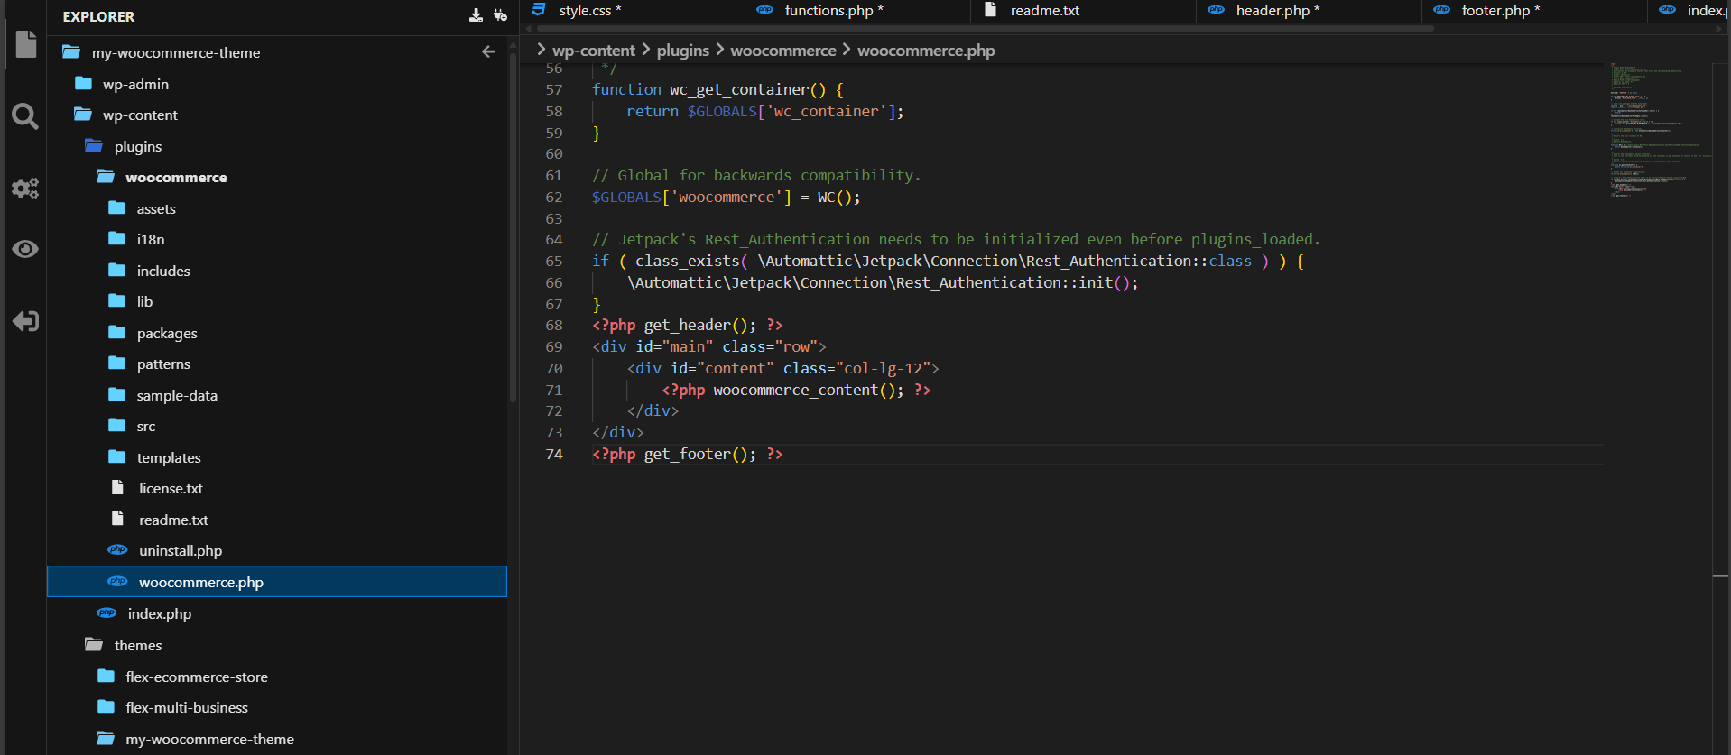The image size is (1731, 755).
Task: Open the i18n folder
Action: [151, 239]
